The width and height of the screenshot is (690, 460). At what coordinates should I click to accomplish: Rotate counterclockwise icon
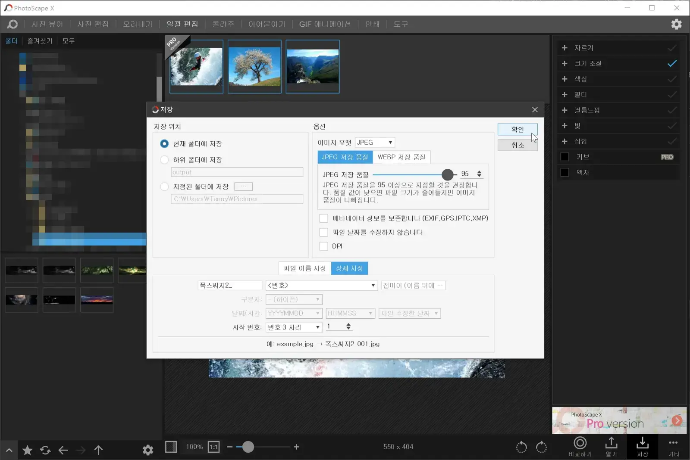click(521, 447)
